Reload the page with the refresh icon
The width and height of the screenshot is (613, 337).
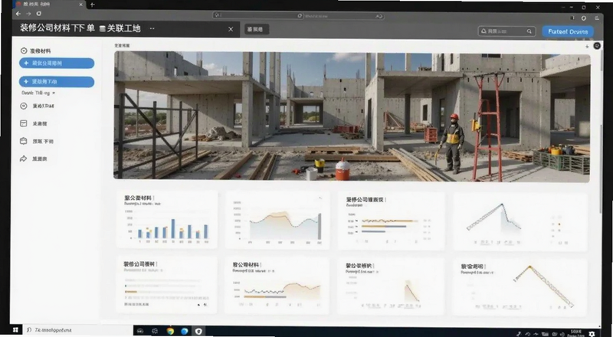[x=39, y=14]
